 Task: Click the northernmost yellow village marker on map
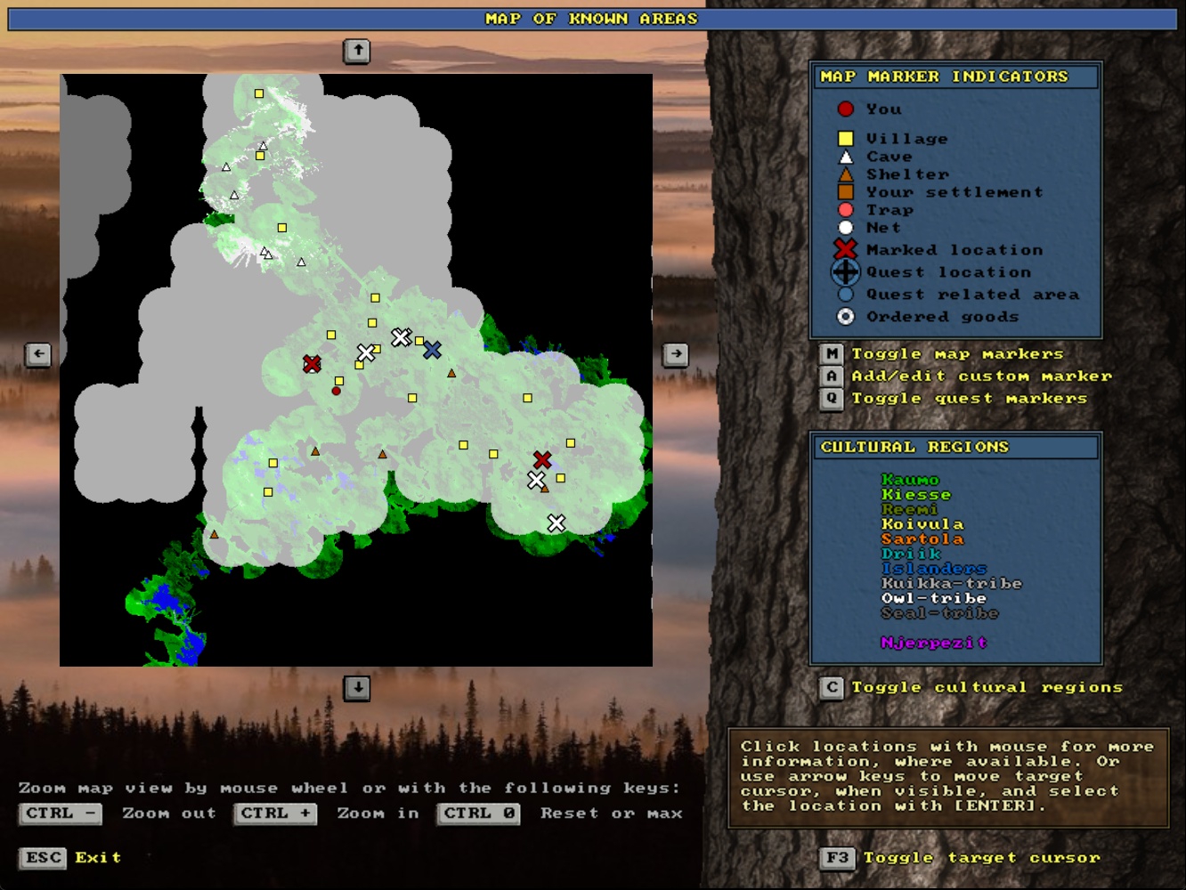click(x=259, y=93)
